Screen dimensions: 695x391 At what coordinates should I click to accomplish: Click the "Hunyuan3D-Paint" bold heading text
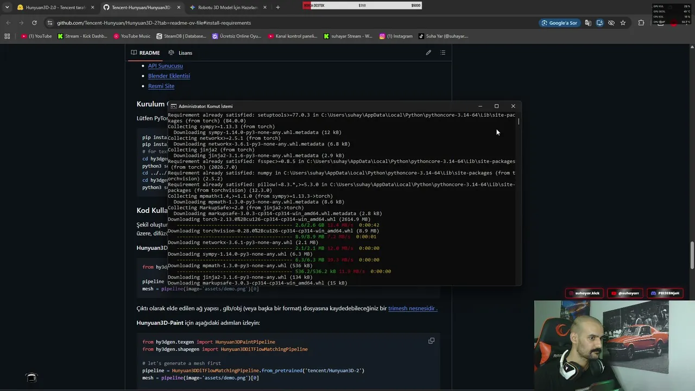(160, 323)
